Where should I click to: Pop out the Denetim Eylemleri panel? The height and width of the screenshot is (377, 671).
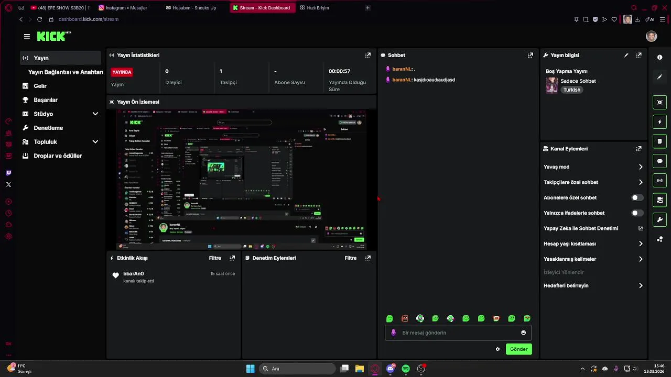tap(368, 258)
